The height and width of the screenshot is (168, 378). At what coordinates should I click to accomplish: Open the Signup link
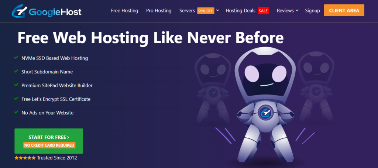tap(312, 11)
